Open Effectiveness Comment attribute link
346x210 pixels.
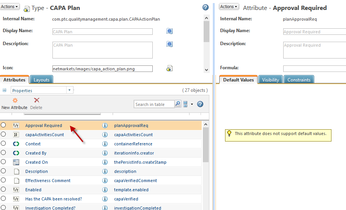(x=48, y=181)
